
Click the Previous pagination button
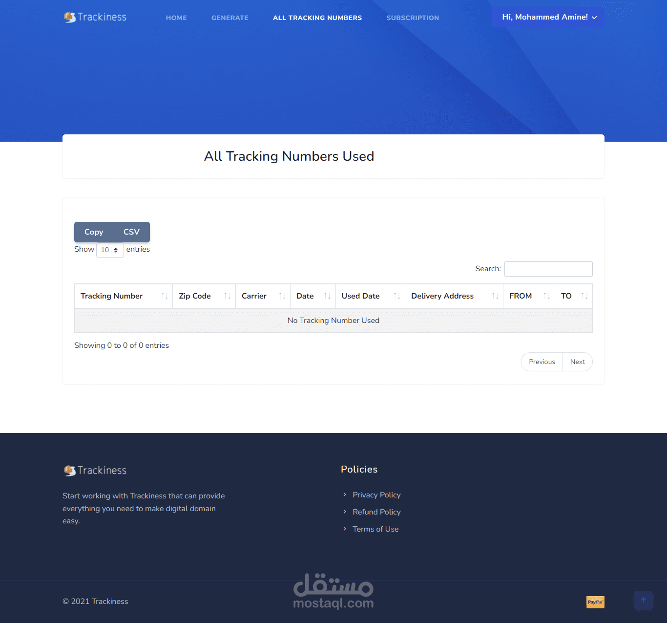pos(542,362)
